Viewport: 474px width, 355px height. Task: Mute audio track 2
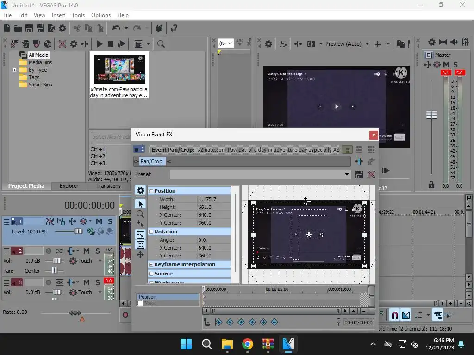click(87, 251)
